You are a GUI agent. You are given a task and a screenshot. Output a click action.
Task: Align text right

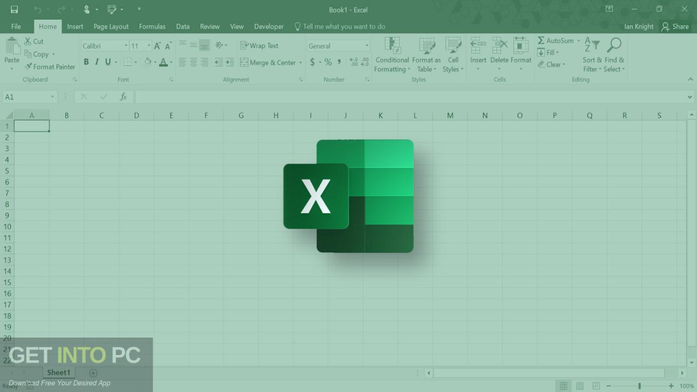(x=204, y=62)
